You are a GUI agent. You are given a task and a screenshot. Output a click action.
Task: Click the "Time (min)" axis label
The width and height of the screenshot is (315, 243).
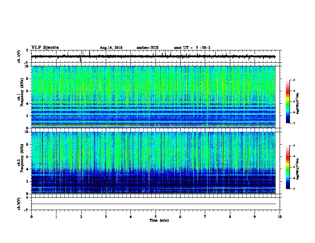[159, 220]
